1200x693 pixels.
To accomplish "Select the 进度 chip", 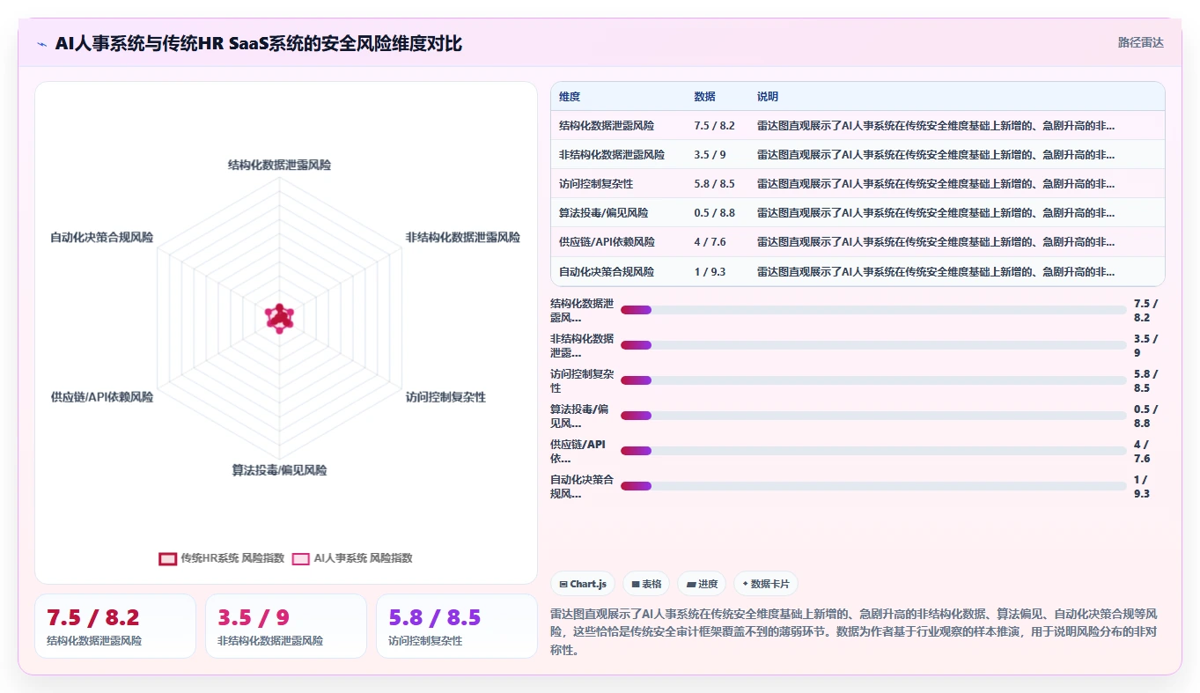I will pos(702,584).
